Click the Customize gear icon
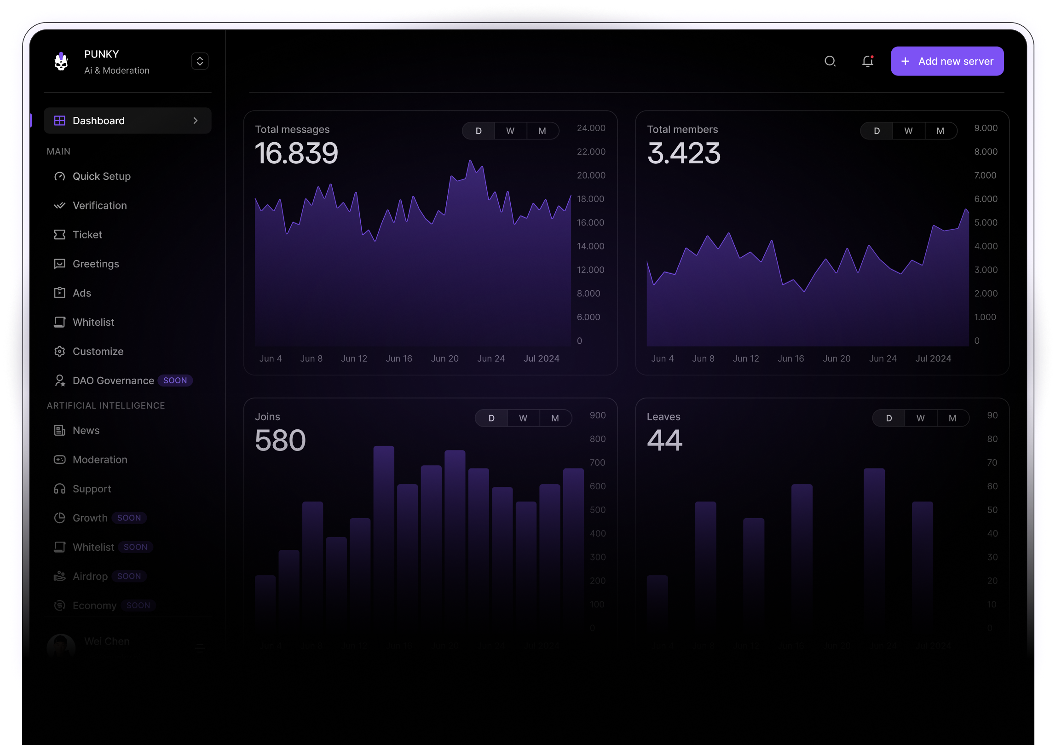The height and width of the screenshot is (745, 1056). click(x=60, y=352)
